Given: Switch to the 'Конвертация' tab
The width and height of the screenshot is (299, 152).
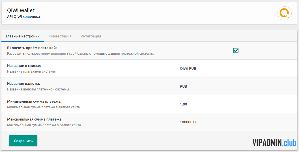Looking at the screenshot, I should pyautogui.click(x=60, y=36).
